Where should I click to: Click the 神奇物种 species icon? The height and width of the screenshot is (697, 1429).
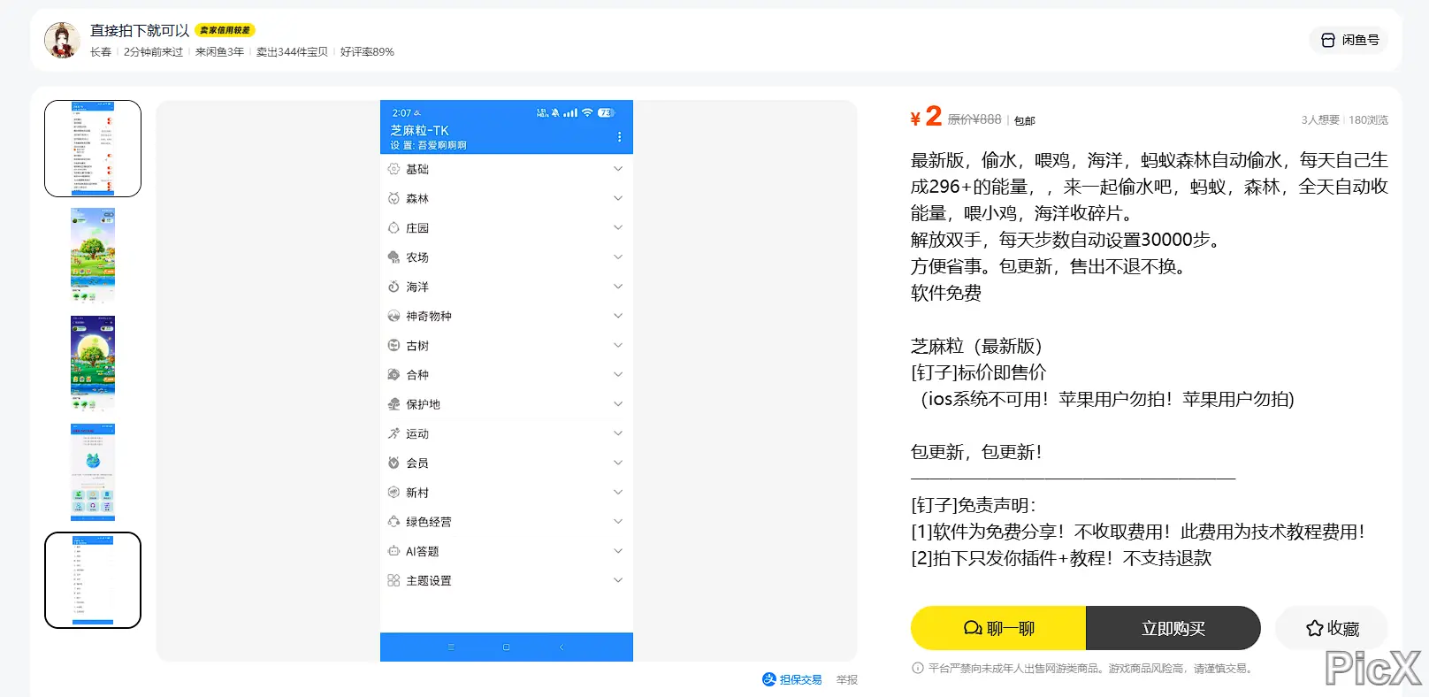pyautogui.click(x=394, y=316)
